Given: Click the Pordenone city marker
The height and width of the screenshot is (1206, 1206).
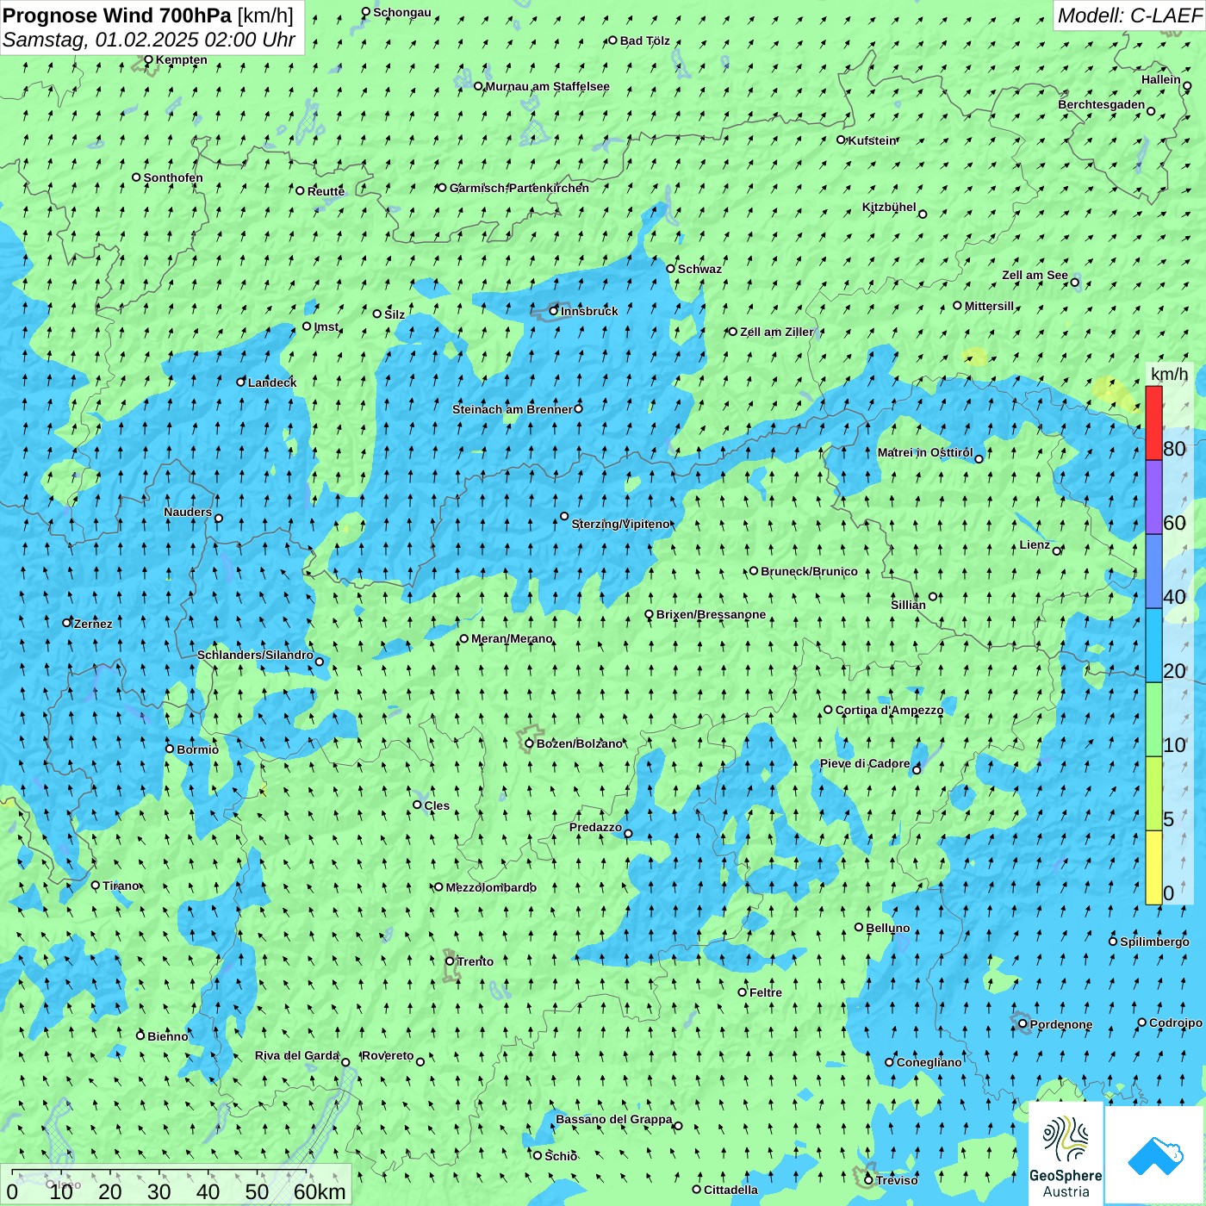Looking at the screenshot, I should pyautogui.click(x=1023, y=1023).
